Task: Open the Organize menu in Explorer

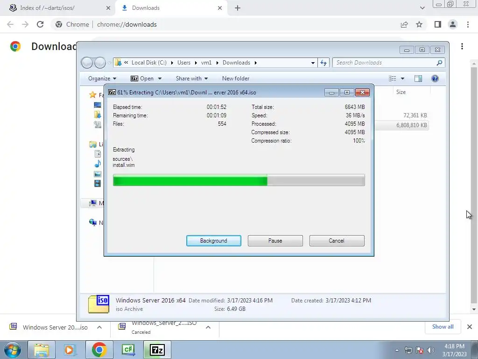Action: point(102,79)
